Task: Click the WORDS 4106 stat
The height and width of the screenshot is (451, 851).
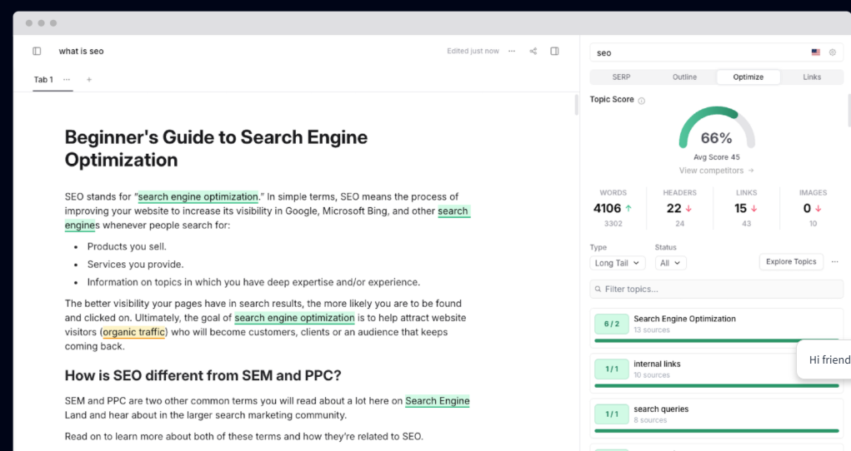Action: coord(613,208)
